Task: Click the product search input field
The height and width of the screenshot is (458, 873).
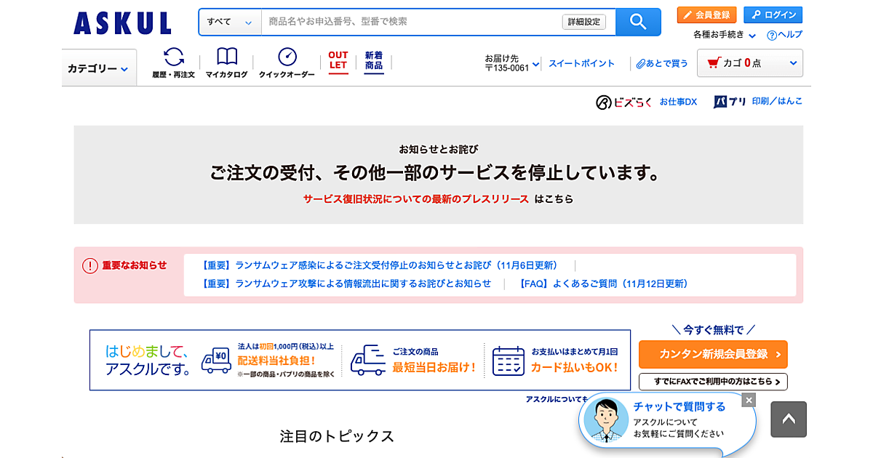Action: click(x=411, y=22)
